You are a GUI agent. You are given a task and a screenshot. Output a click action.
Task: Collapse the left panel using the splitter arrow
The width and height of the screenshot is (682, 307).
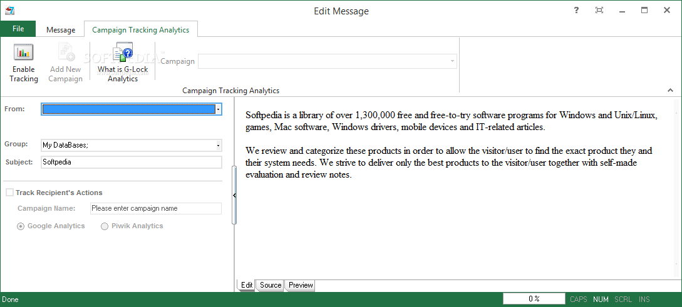pos(234,196)
